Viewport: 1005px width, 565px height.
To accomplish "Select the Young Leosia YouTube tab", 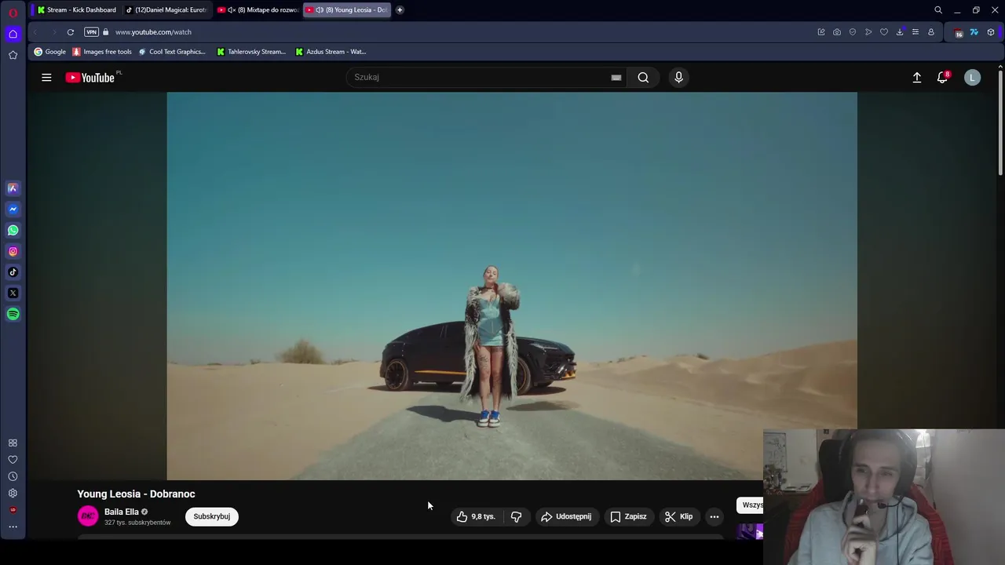I will 347,9.
